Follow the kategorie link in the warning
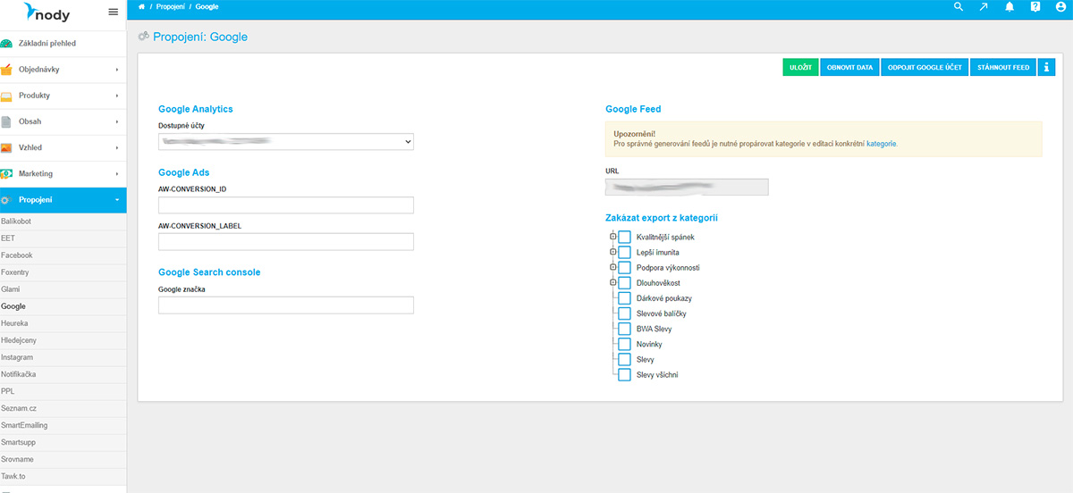 click(881, 143)
